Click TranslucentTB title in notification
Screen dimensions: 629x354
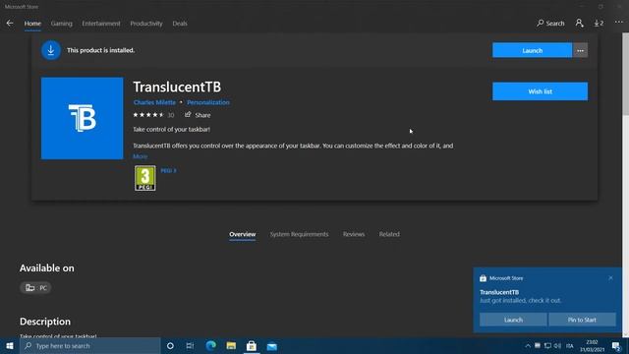pyautogui.click(x=499, y=292)
